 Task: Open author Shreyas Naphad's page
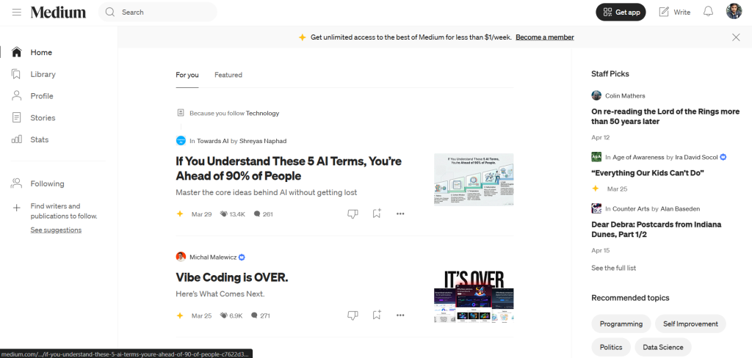click(263, 141)
